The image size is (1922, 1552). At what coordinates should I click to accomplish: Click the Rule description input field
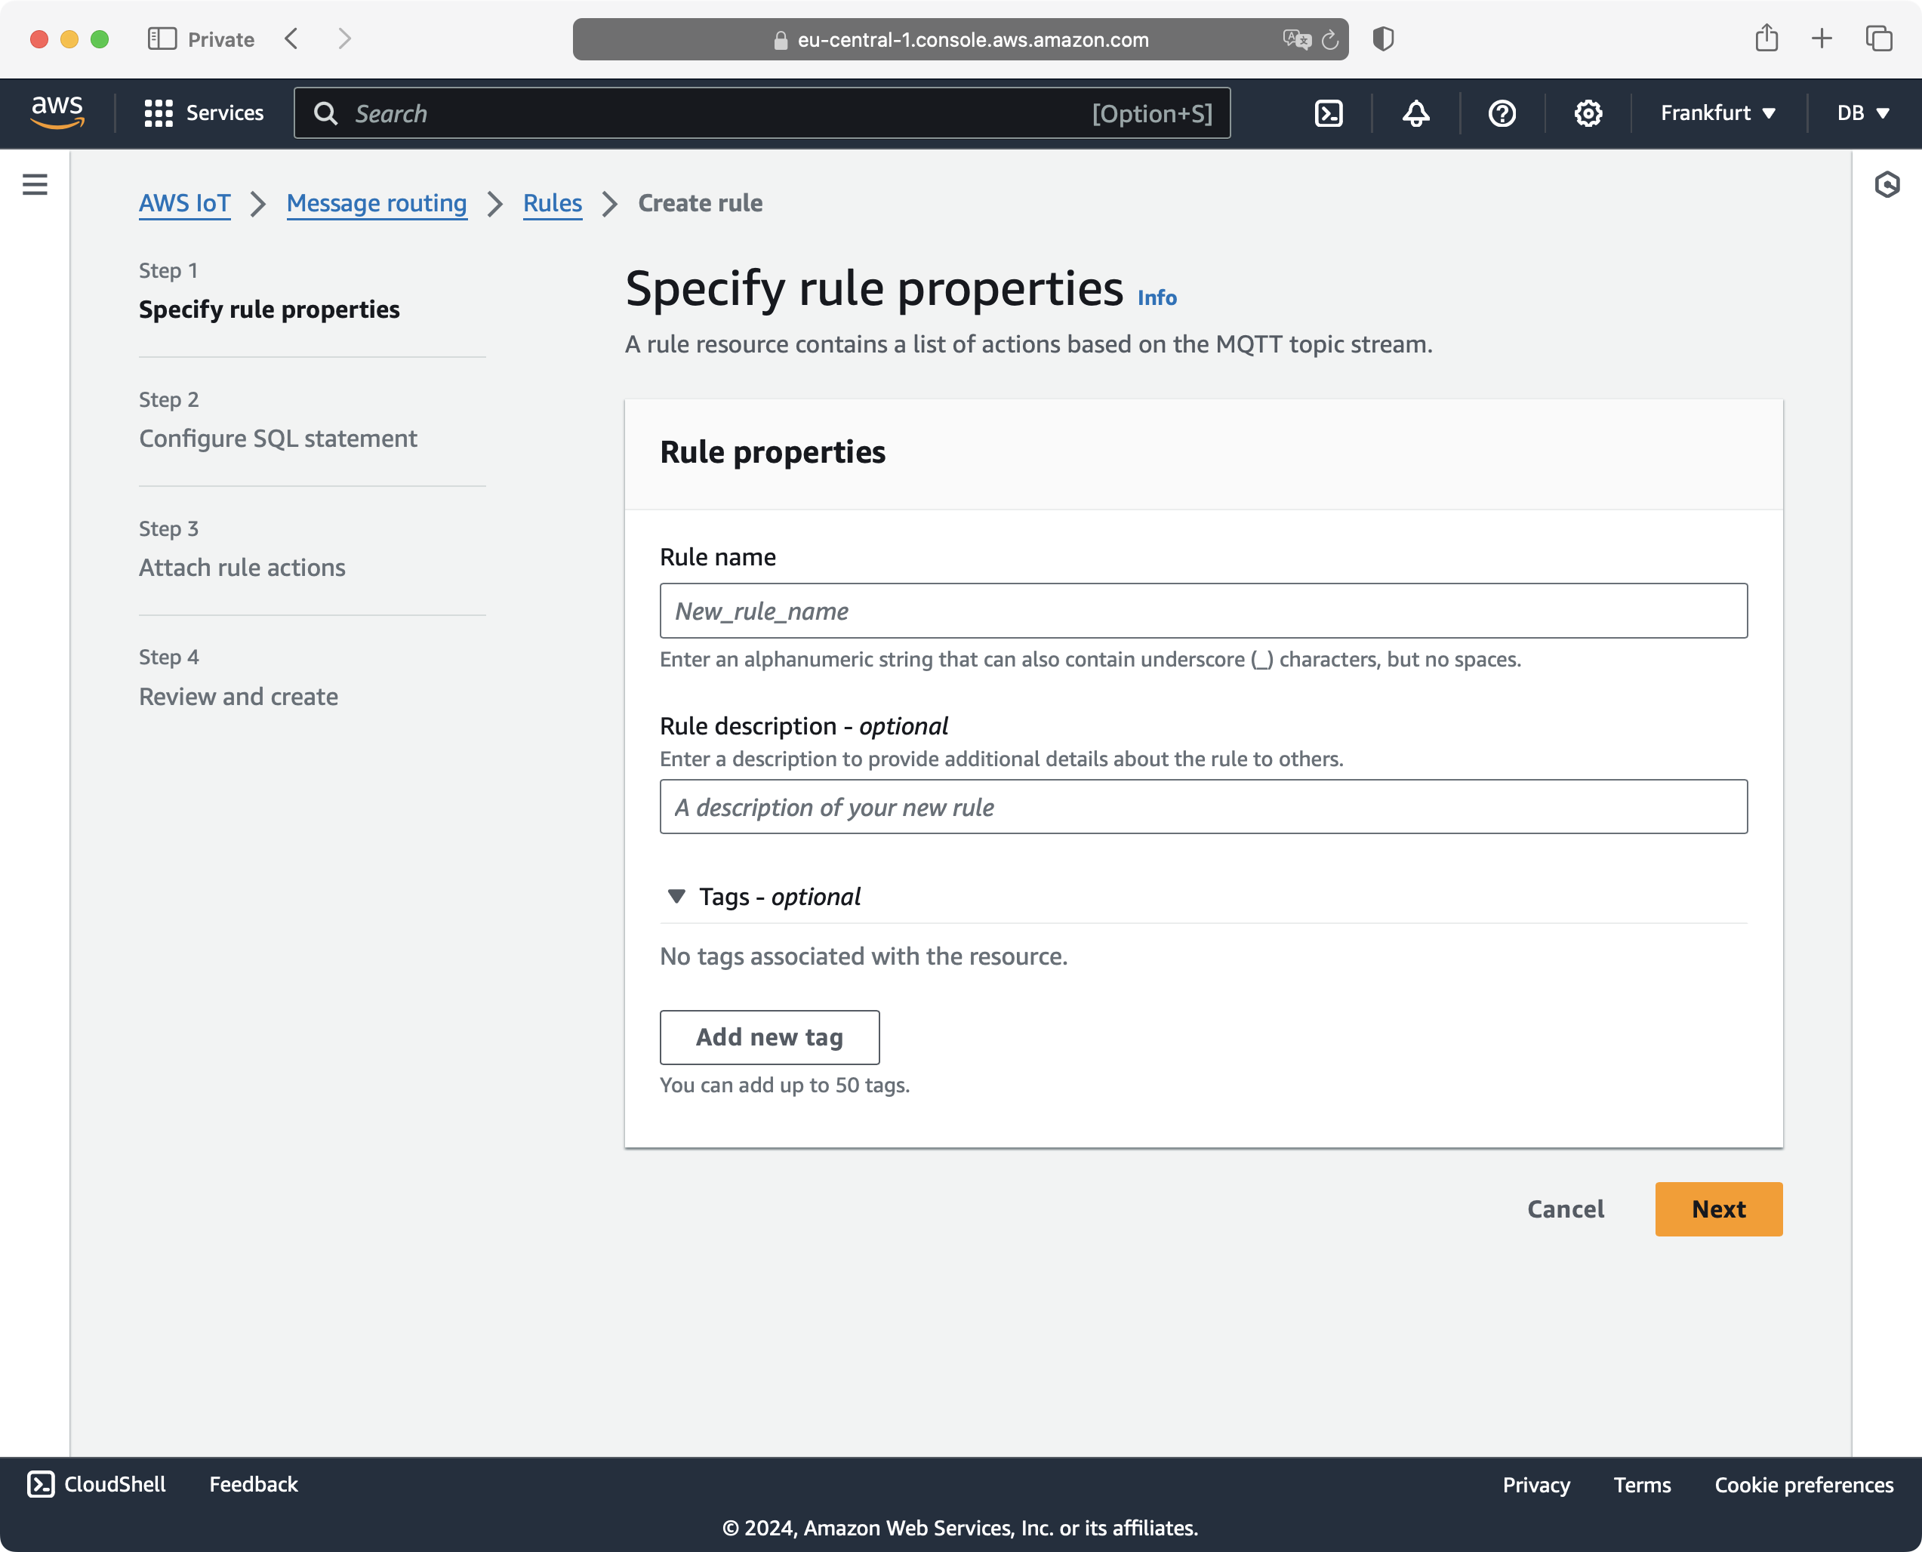pyautogui.click(x=1203, y=806)
